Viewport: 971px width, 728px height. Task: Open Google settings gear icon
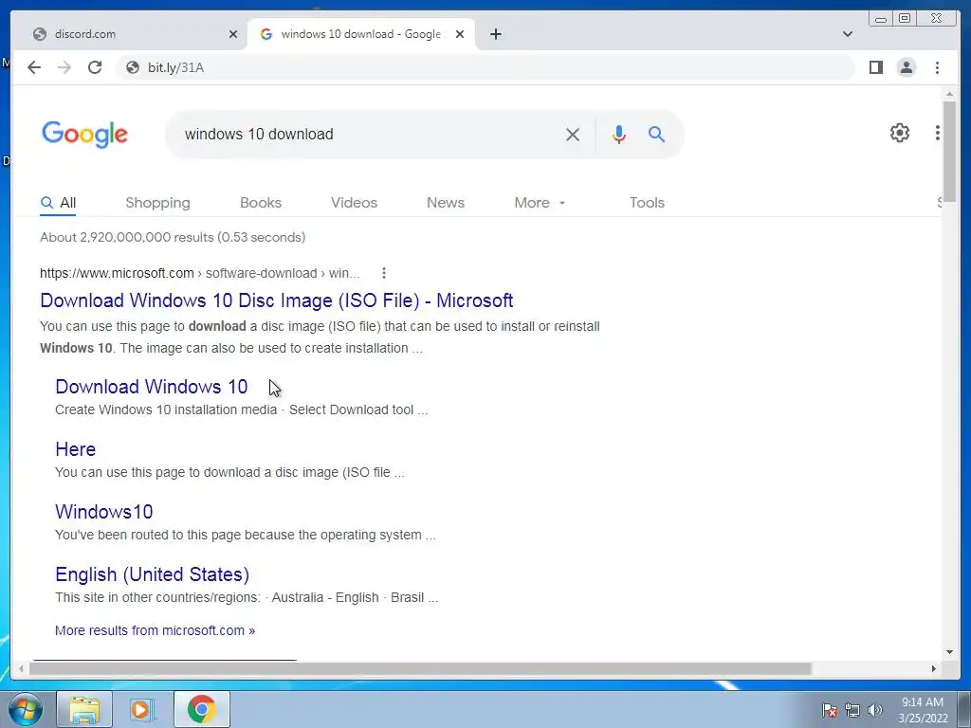[x=900, y=133]
